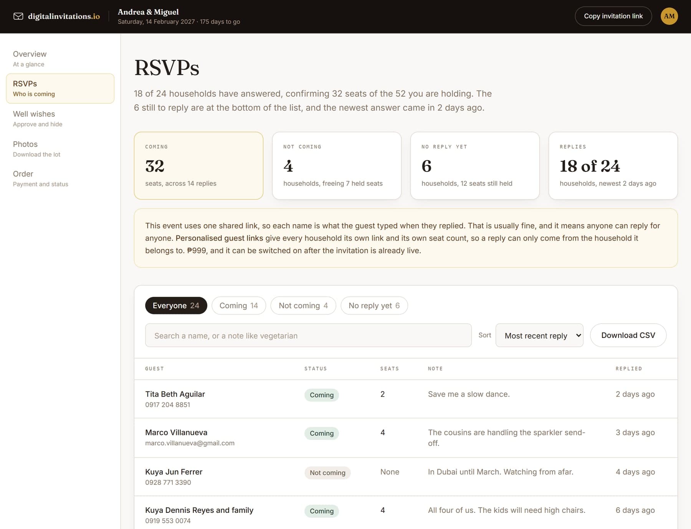Image resolution: width=691 pixels, height=529 pixels.
Task: Click the No reply yet 6 card
Action: click(x=475, y=165)
